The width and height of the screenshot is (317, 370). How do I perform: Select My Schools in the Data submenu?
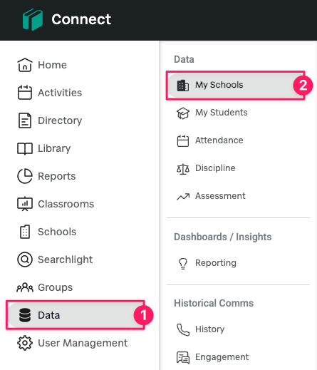click(x=235, y=85)
